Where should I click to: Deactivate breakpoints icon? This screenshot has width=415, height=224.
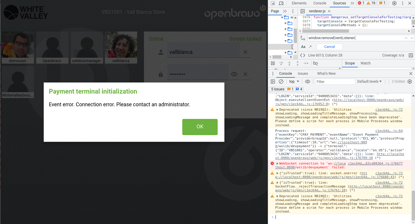click(315, 63)
